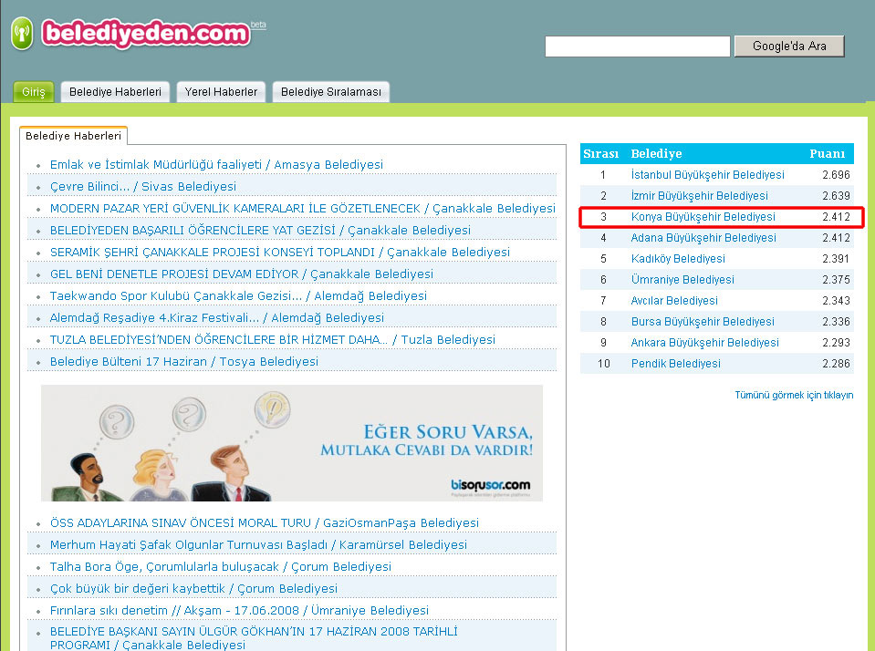Click score 2.391 in the Kadıköy row

pyautogui.click(x=836, y=259)
